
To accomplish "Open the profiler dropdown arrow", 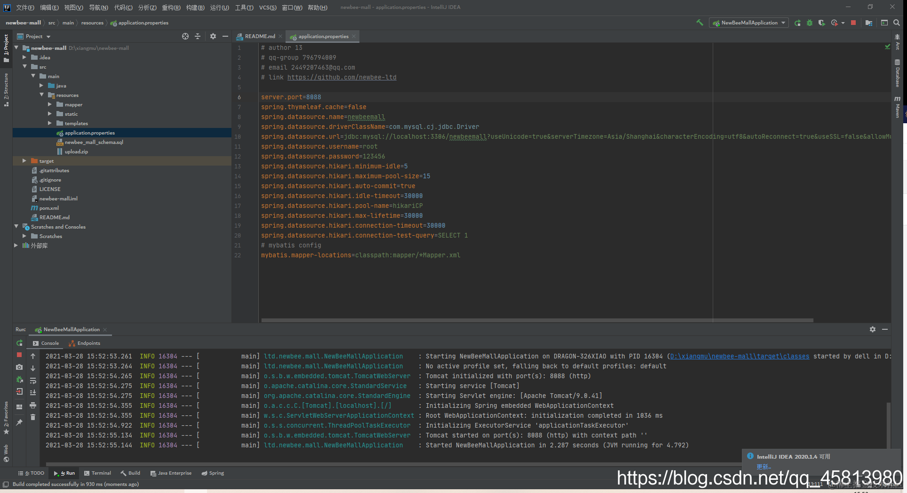I will (843, 23).
